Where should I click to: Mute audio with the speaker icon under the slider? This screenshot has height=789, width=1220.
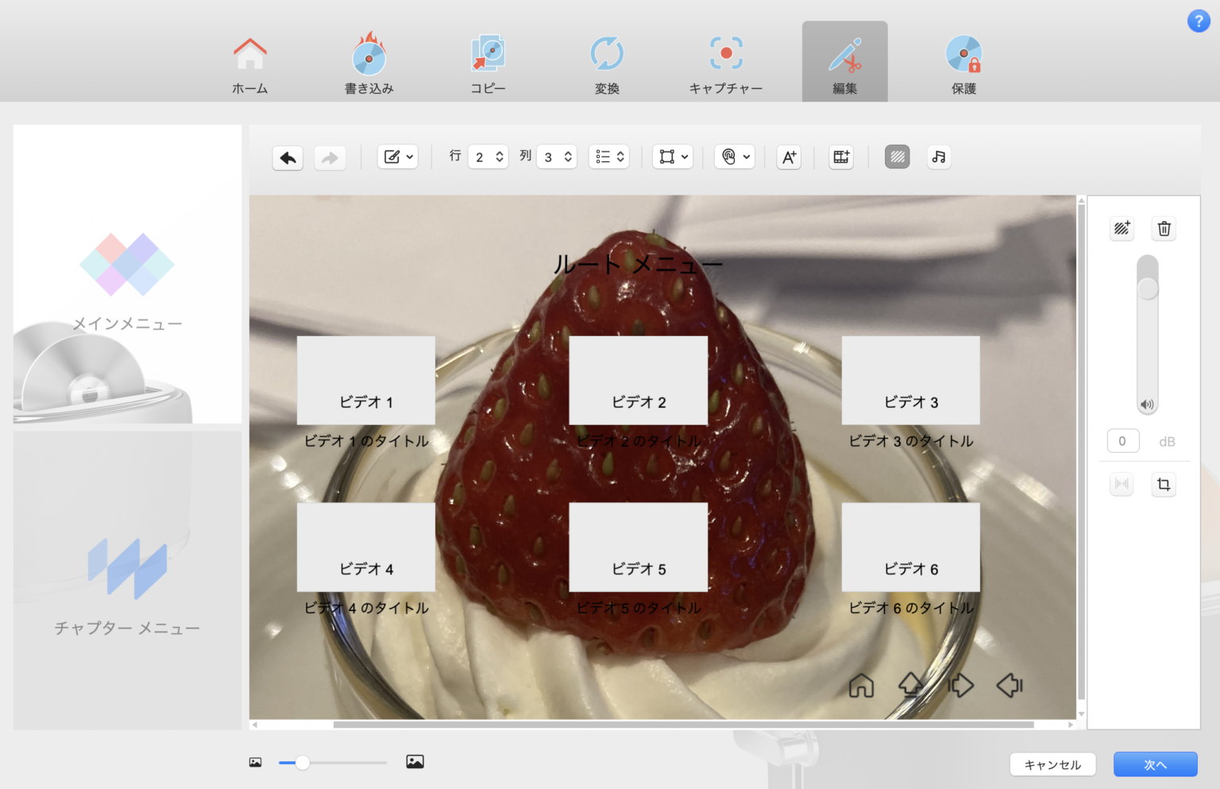(x=1147, y=404)
